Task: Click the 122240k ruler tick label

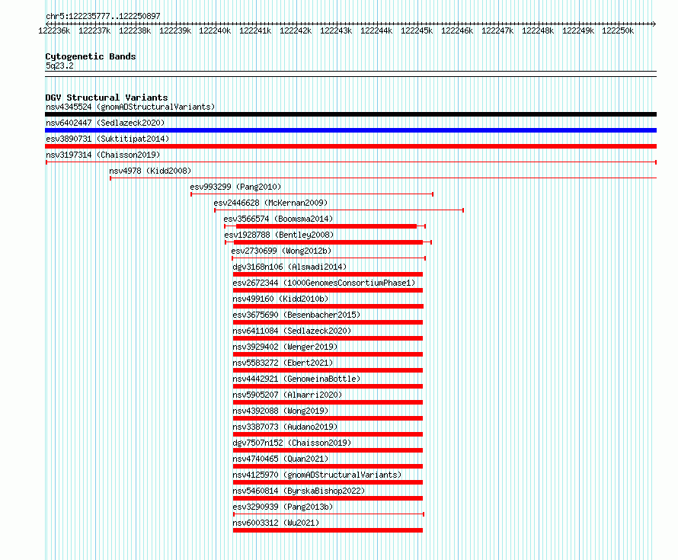Action: point(215,30)
